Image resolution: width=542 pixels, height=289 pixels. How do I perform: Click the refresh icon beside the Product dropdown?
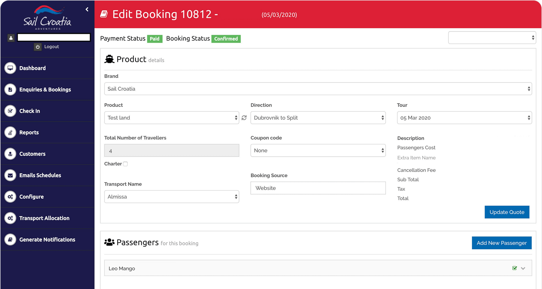[244, 118]
